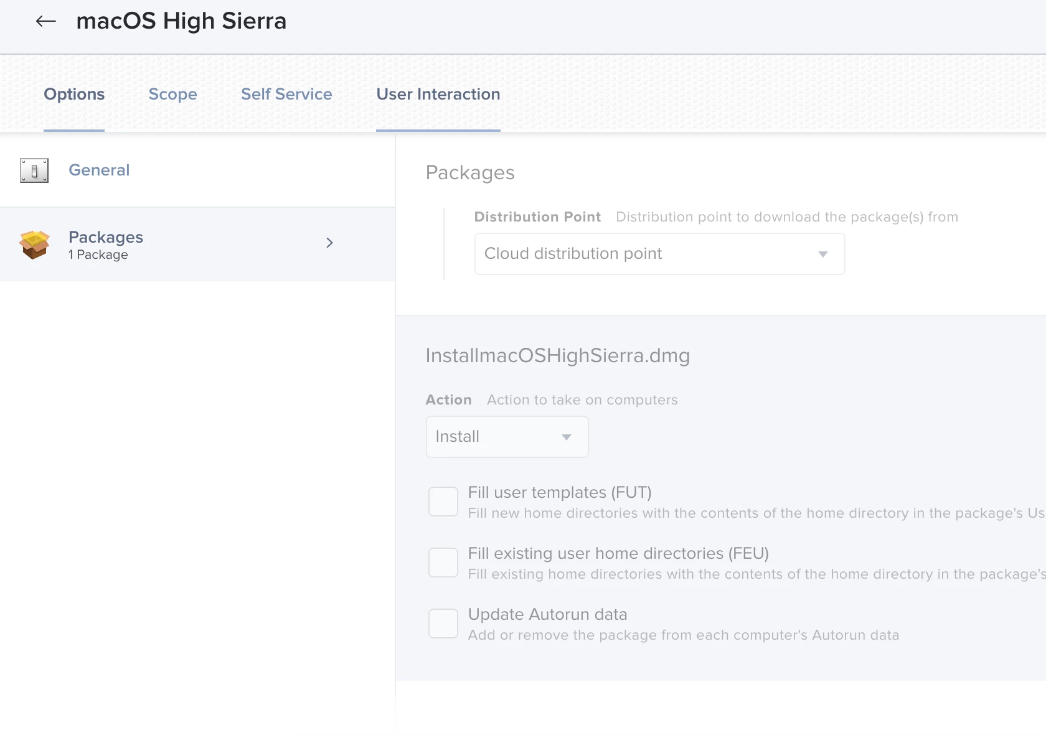Screen dimensions: 1046x738
Task: Toggle Update Autorun data checkbox
Action: [443, 624]
